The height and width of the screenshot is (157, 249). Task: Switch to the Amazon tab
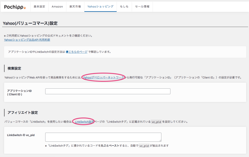57,7
